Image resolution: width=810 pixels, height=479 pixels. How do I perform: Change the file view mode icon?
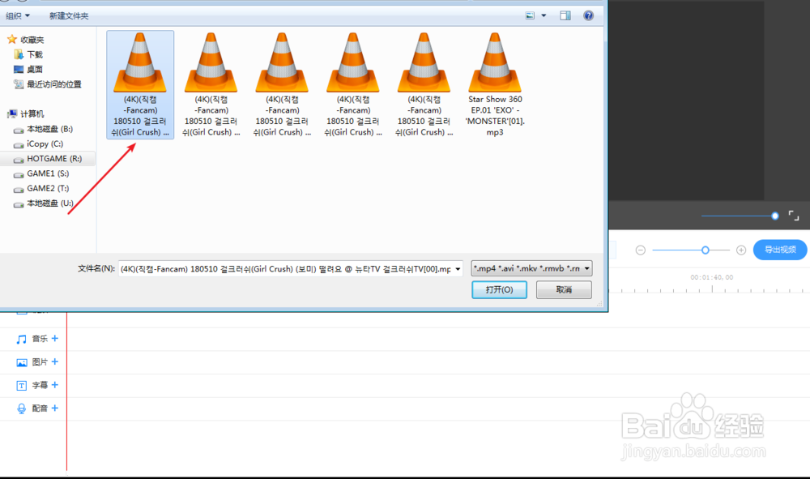(530, 15)
